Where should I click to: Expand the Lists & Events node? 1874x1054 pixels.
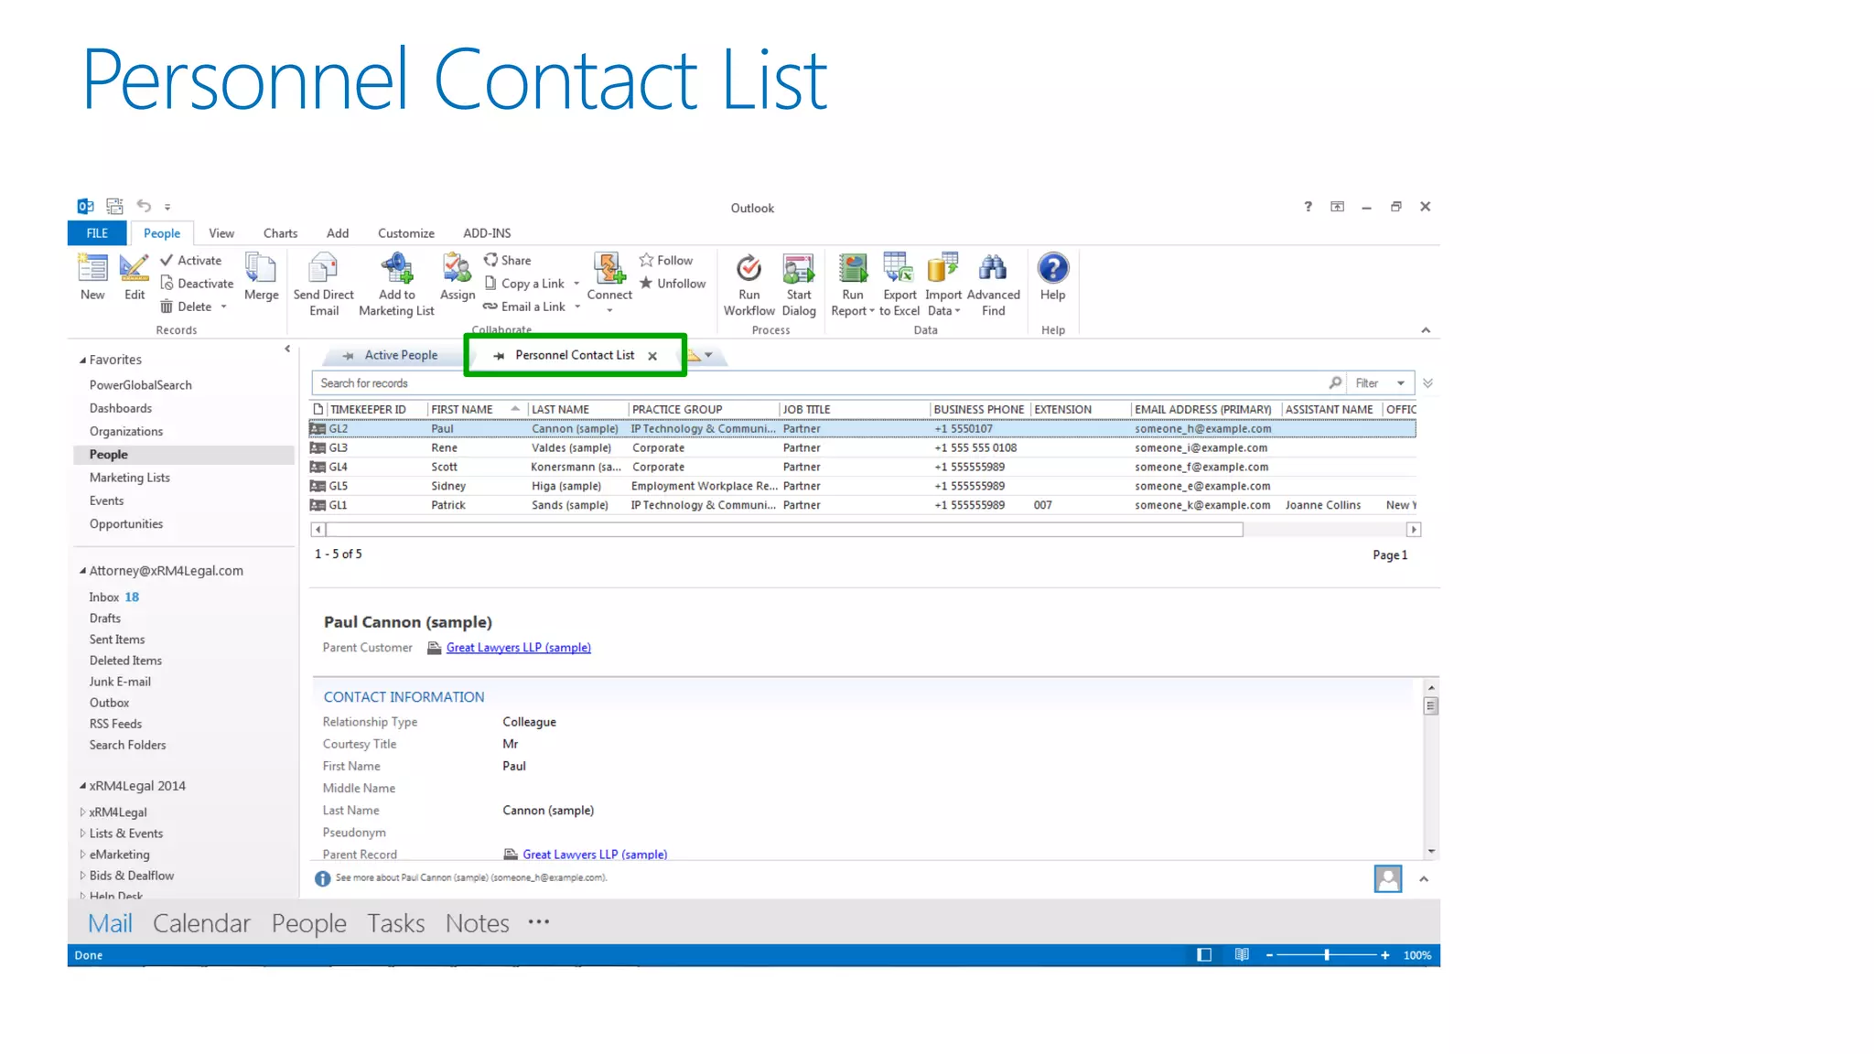[82, 834]
